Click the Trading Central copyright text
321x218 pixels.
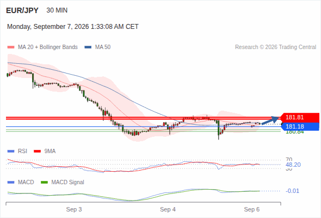click(x=275, y=47)
